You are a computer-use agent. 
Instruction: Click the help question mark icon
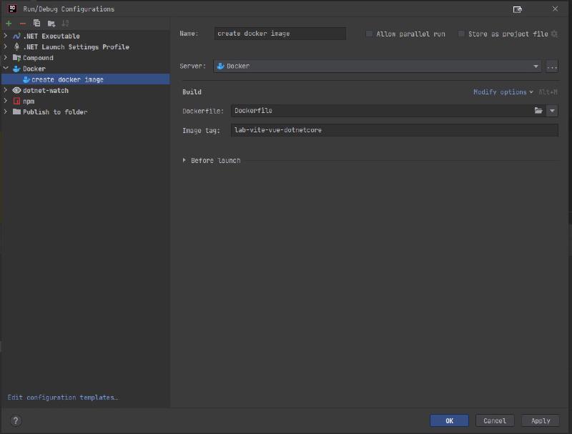[16, 420]
